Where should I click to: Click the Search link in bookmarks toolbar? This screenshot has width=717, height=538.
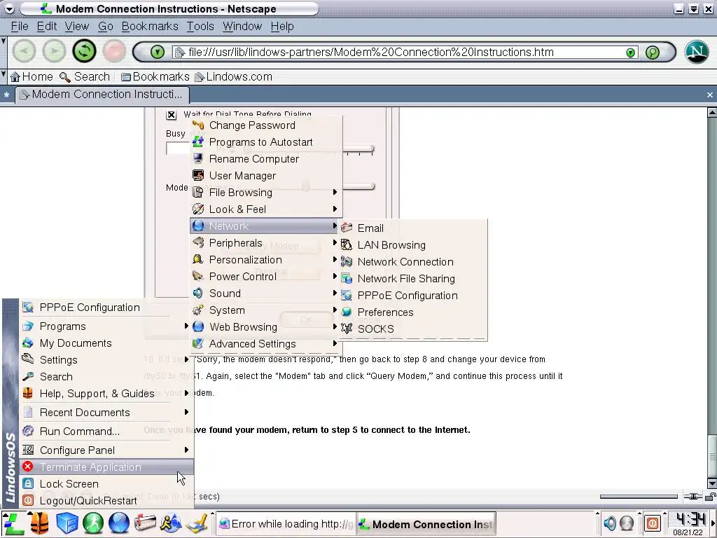pyautogui.click(x=85, y=77)
